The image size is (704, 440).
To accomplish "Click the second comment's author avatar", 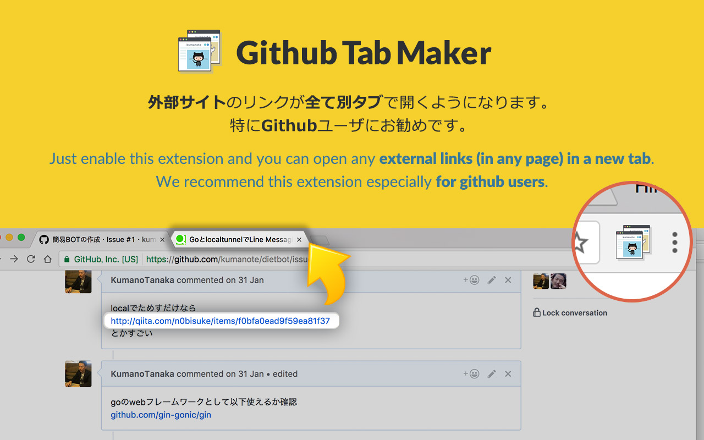I will pyautogui.click(x=78, y=374).
